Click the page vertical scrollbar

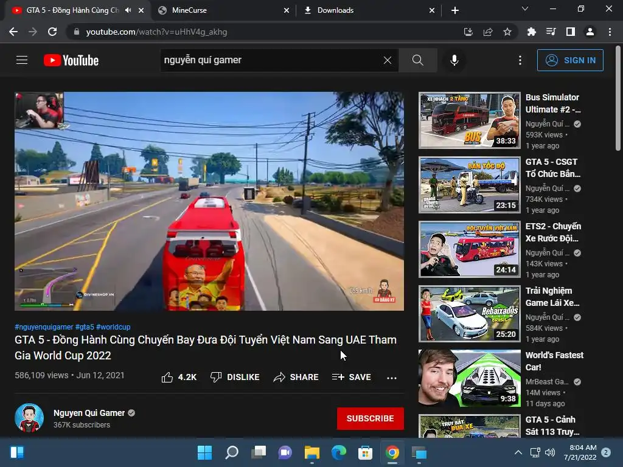click(618, 99)
